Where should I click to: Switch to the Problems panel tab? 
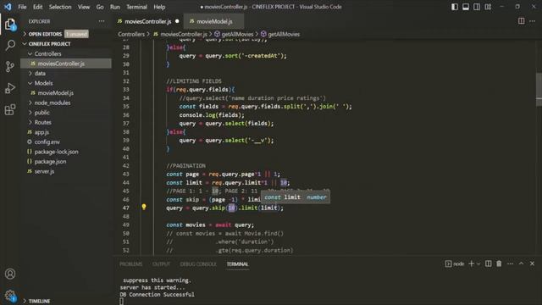click(130, 263)
